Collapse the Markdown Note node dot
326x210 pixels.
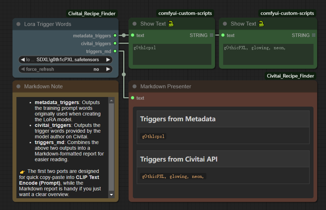pyautogui.click(x=19, y=86)
